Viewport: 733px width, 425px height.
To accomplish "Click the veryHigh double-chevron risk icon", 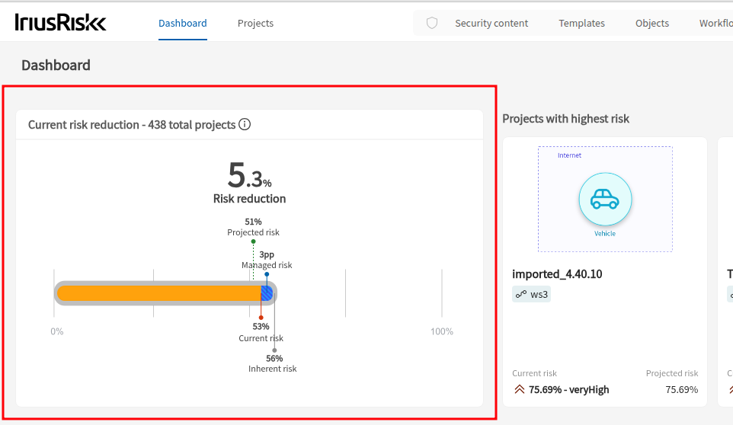I will point(520,389).
